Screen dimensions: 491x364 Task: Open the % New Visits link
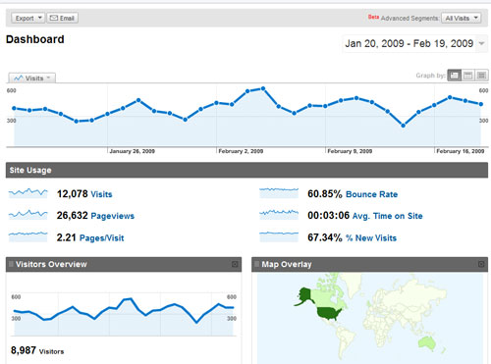pos(371,238)
